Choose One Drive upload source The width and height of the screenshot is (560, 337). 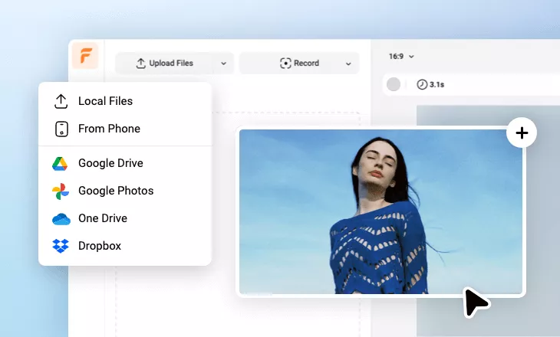[x=125, y=218]
